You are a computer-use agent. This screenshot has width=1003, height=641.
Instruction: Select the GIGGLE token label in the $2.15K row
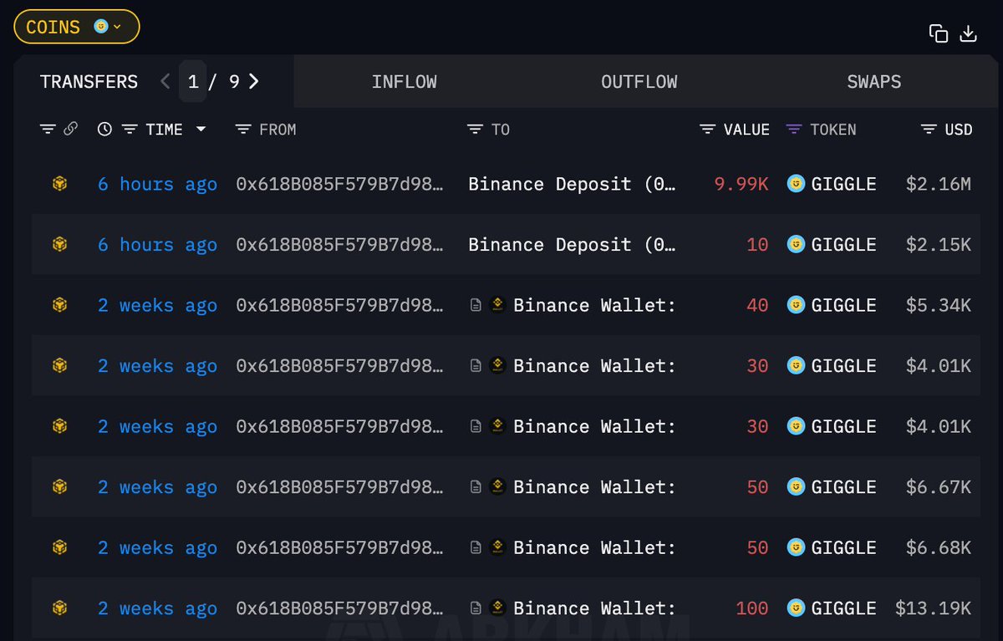(843, 245)
